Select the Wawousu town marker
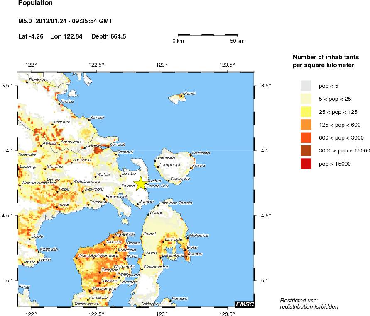 coord(169,181)
